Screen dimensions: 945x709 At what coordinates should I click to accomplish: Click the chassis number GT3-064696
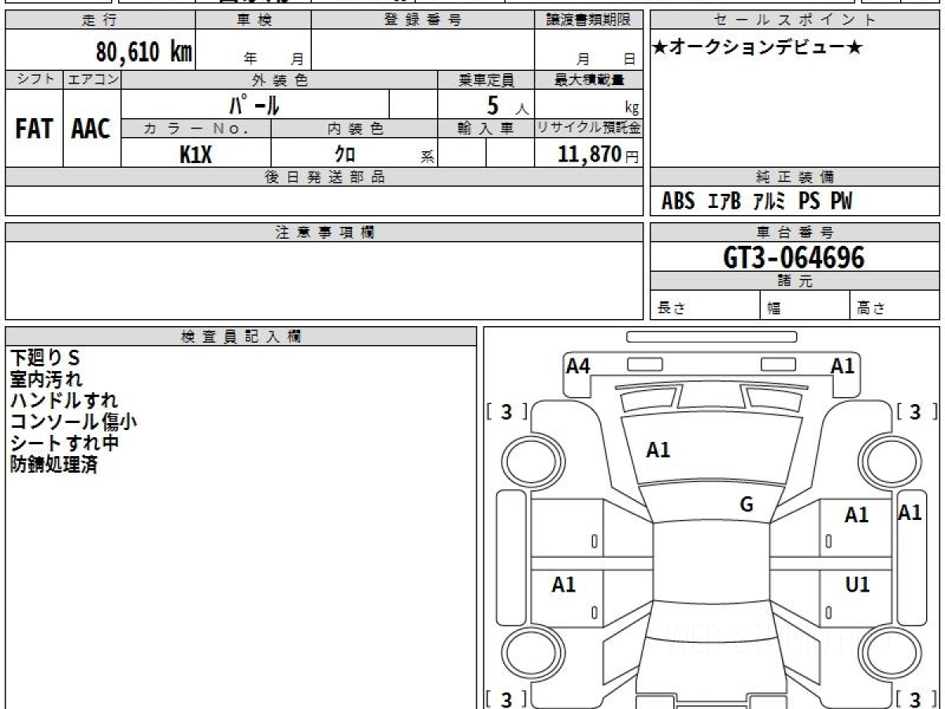794,257
